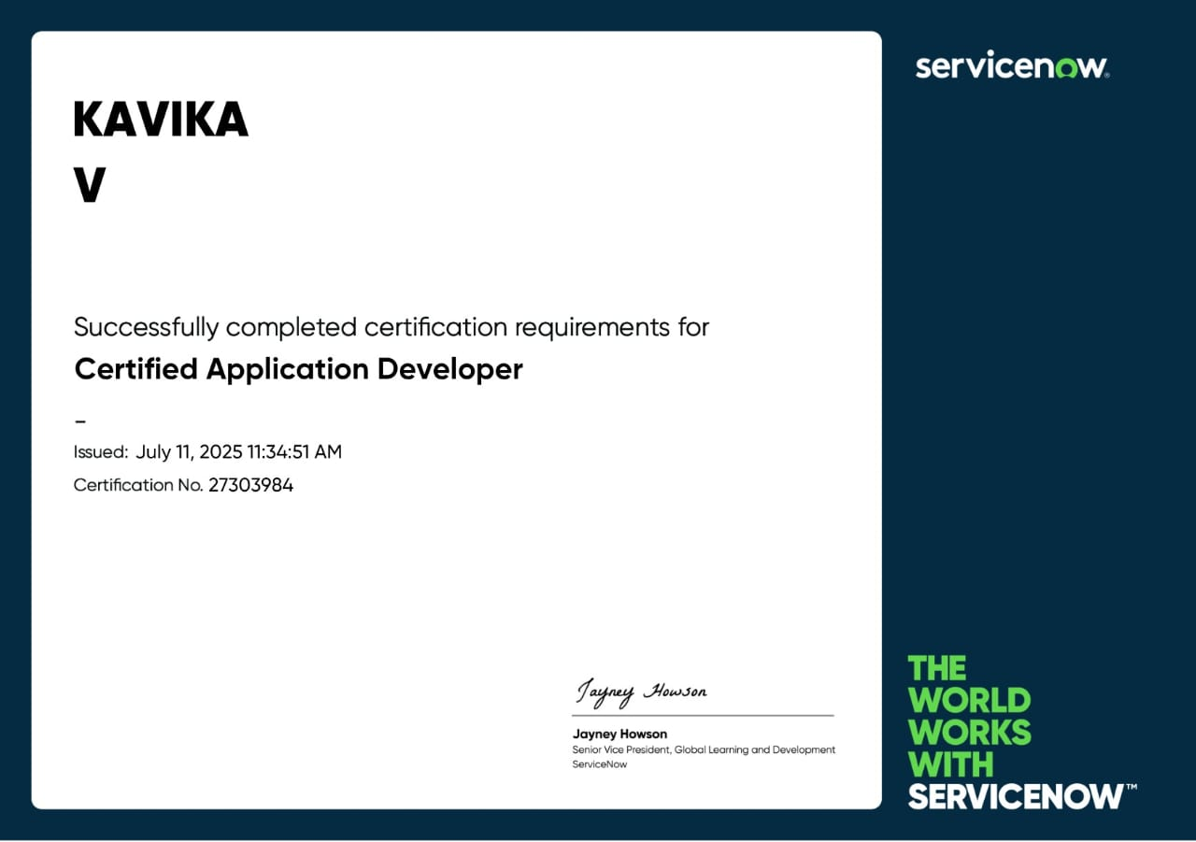Click the 'Senior Vice President' title line
This screenshot has width=1196, height=842.
click(x=703, y=749)
